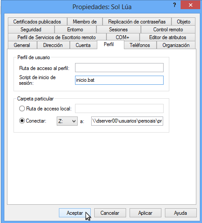The width and height of the screenshot is (202, 223).
Task: Switch to the Miembro de tab
Action: (85, 22)
